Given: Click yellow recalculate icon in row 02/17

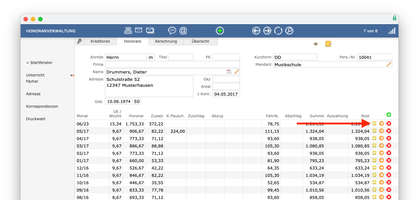Looking at the screenshot, I should click(x=374, y=153).
